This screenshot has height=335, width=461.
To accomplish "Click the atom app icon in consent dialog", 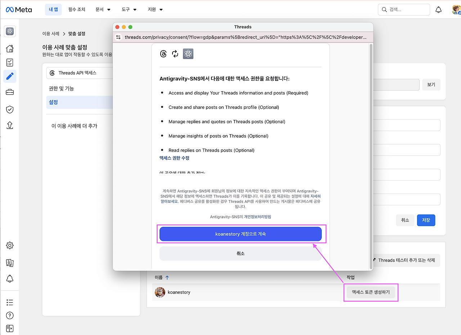I will pyautogui.click(x=188, y=54).
